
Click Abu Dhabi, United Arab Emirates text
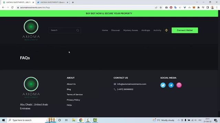coord(34,106)
